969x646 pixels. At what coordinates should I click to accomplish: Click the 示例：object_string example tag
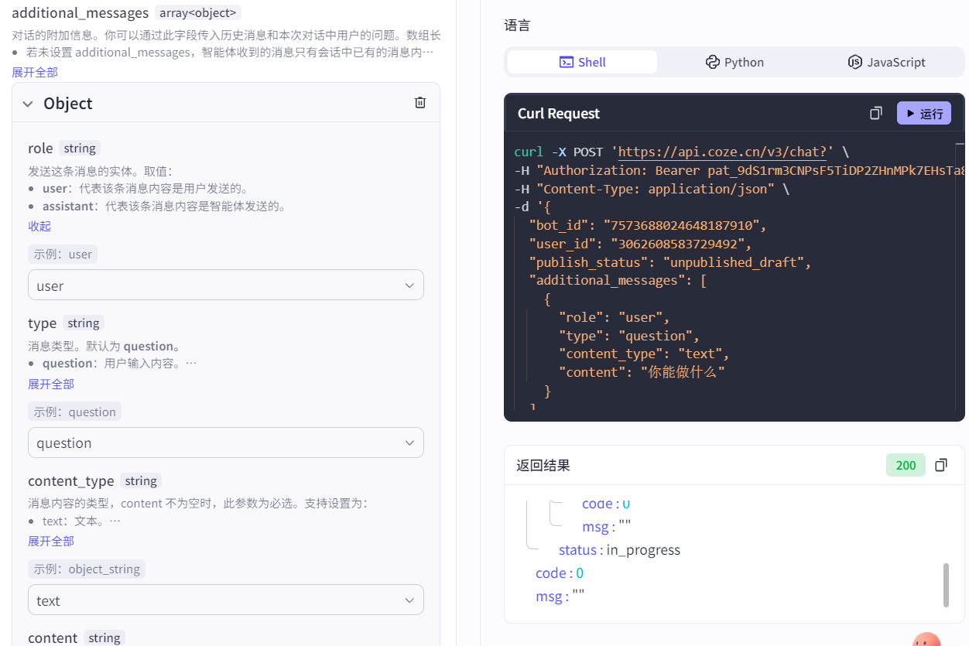(87, 569)
